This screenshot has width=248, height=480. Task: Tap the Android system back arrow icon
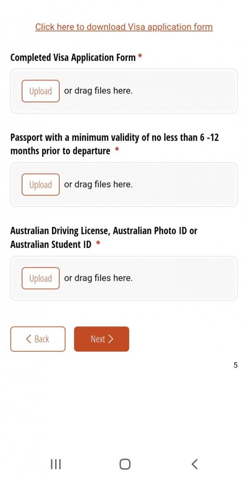194,464
